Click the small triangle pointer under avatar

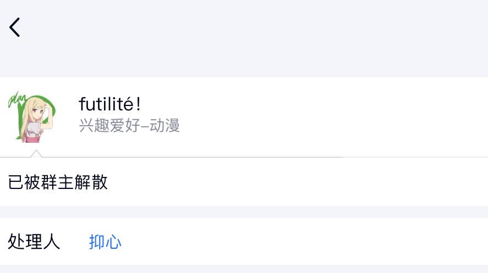tap(36, 153)
